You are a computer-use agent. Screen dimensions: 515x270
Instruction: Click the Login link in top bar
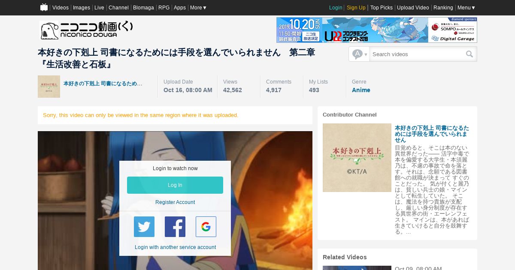336,8
